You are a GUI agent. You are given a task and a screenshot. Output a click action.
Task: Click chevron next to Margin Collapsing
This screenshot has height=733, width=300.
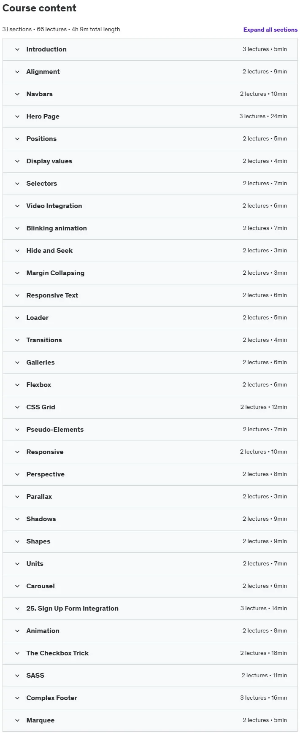[x=17, y=273]
